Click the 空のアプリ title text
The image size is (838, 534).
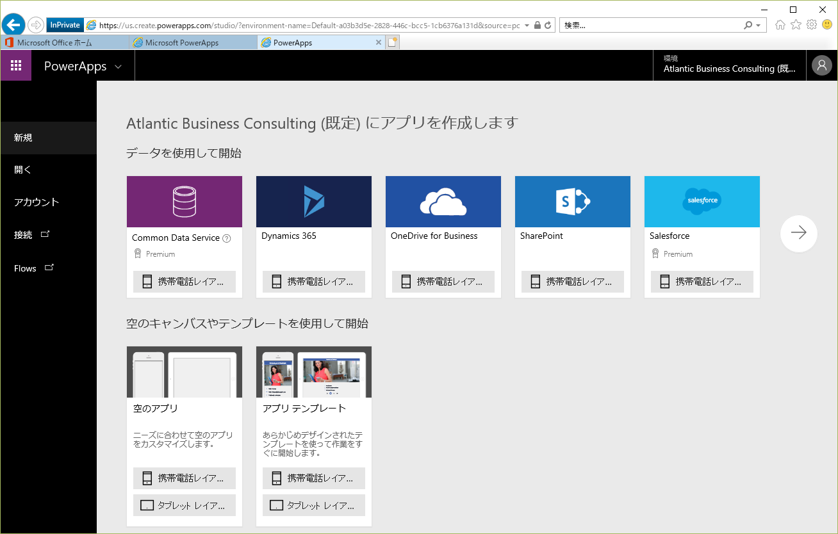click(156, 409)
